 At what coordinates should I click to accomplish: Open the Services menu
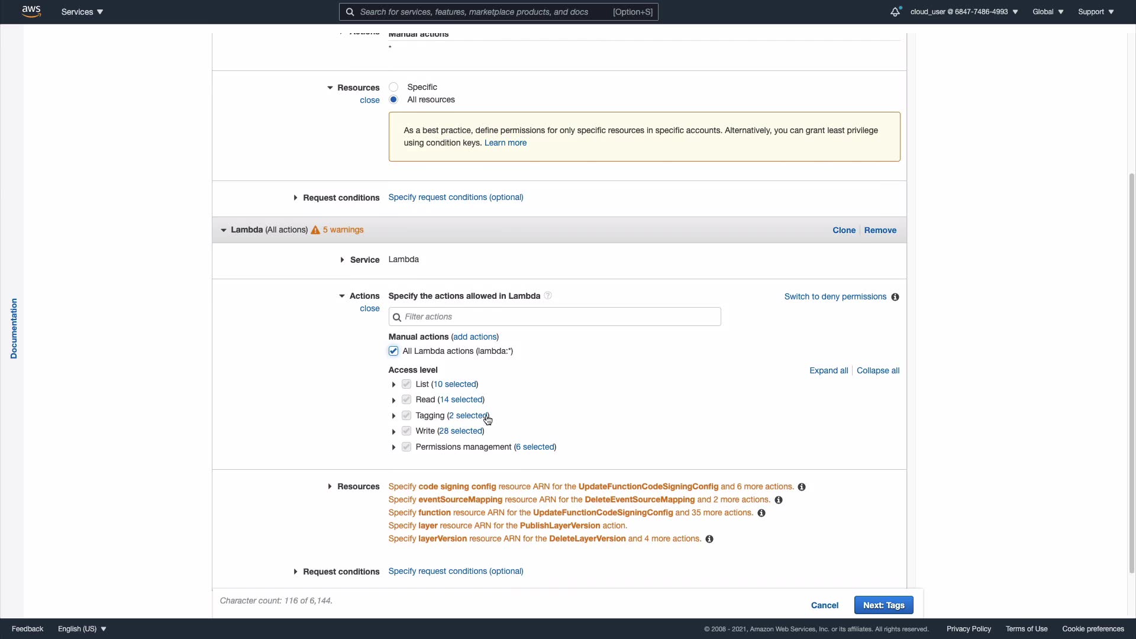[82, 12]
